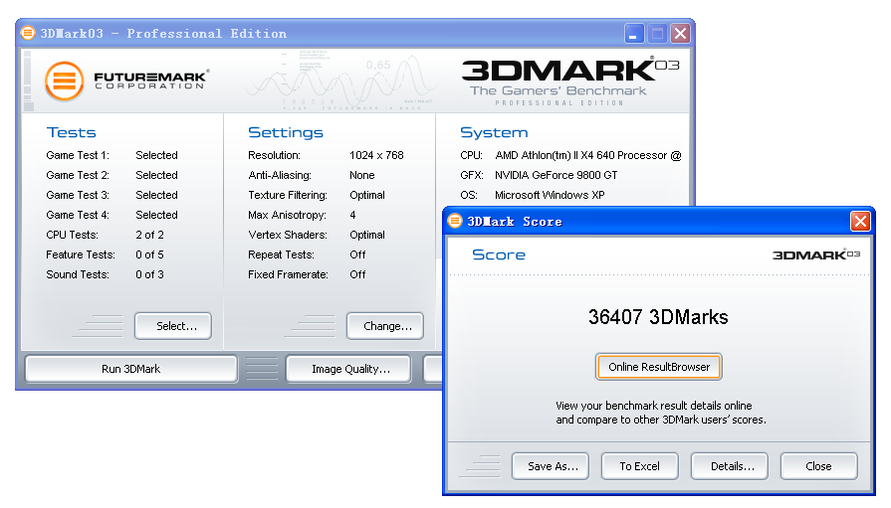
Task: Click the small 3DMark03 logo in Score dialog
Action: click(x=815, y=255)
